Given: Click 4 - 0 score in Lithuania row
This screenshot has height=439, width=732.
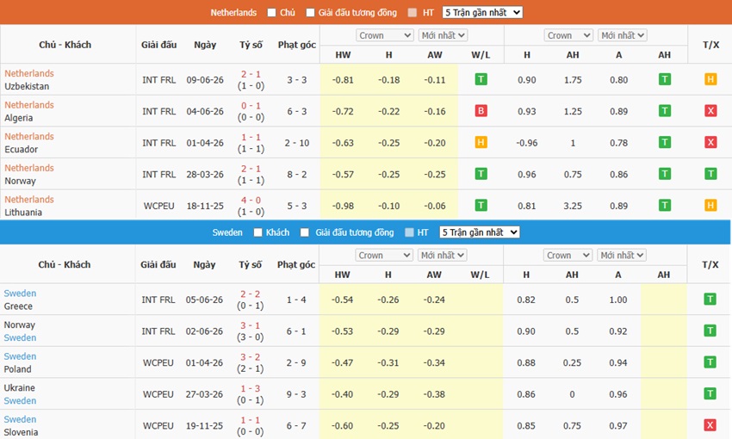Looking at the screenshot, I should (x=251, y=201).
